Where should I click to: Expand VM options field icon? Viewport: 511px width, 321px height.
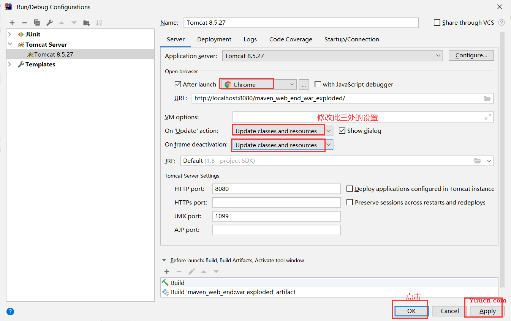488,117
